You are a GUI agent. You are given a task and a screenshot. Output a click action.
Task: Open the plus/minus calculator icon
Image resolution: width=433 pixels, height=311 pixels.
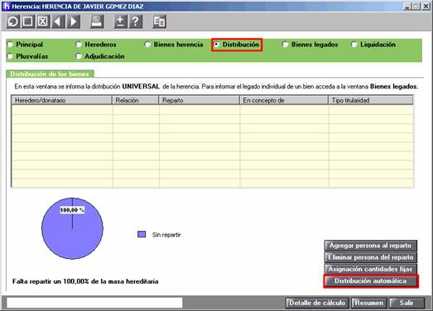120,22
